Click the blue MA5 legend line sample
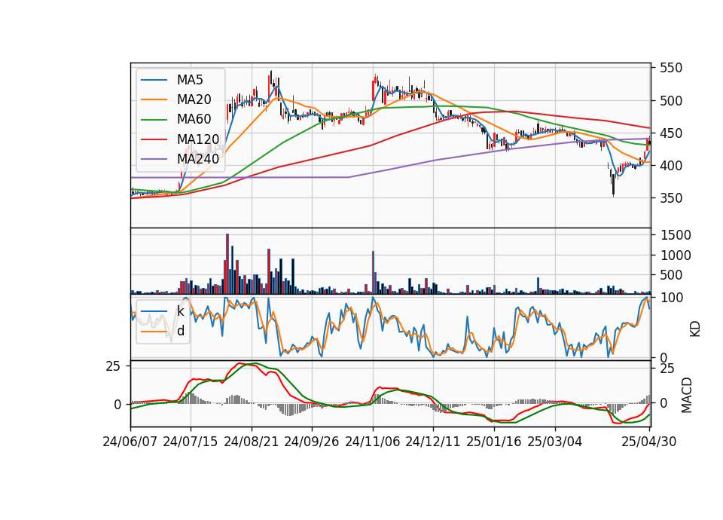The image size is (723, 520). tap(154, 80)
